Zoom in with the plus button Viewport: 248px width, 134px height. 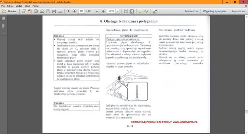(x=103, y=11)
